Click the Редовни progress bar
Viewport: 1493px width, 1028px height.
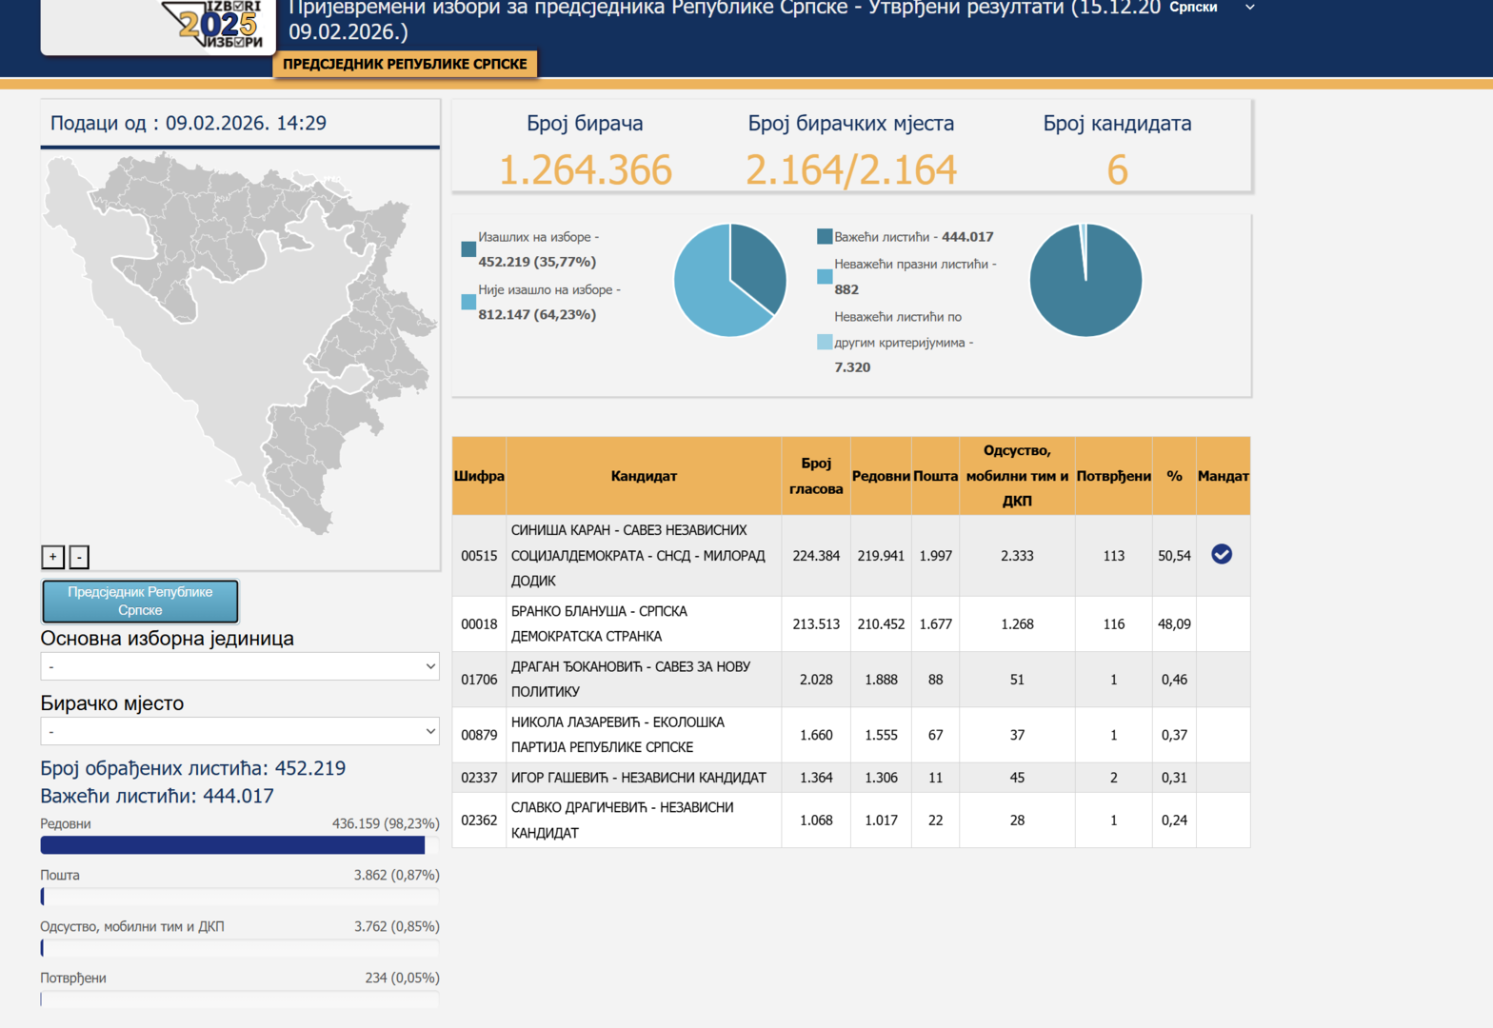(x=238, y=845)
